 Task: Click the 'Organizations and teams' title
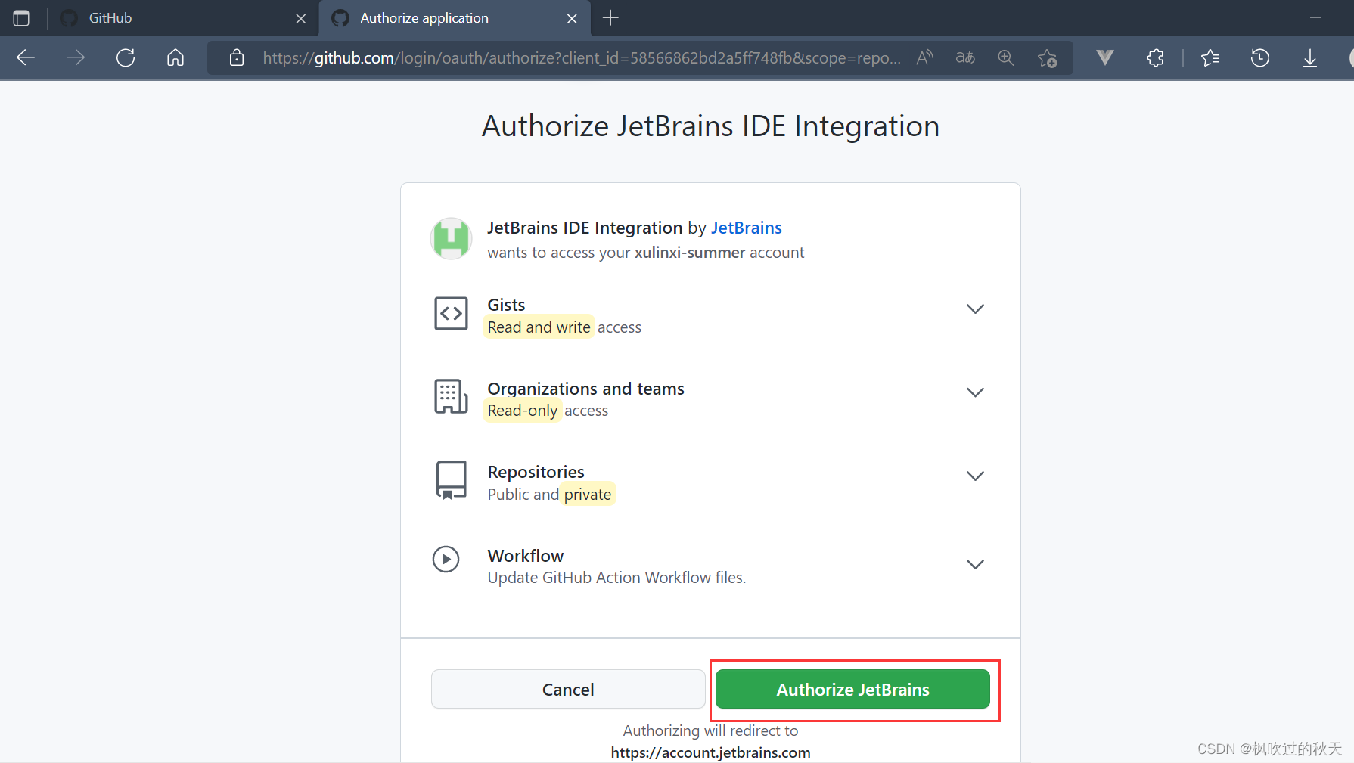click(585, 389)
